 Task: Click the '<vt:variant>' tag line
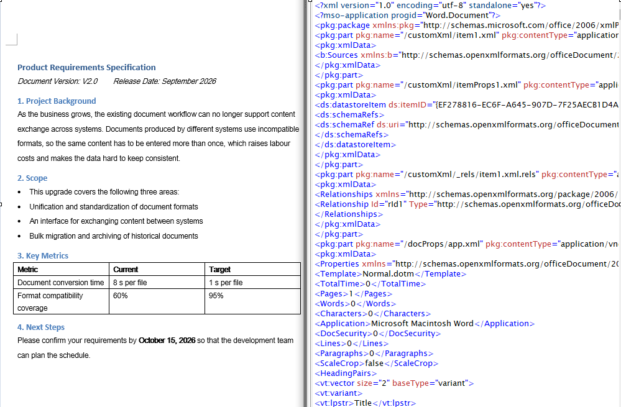(x=339, y=393)
